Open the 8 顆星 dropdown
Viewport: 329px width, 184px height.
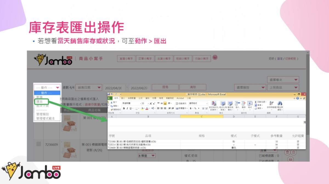pos(147,156)
